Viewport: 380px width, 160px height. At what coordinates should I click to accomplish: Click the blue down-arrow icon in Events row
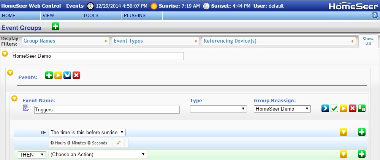tap(67, 75)
